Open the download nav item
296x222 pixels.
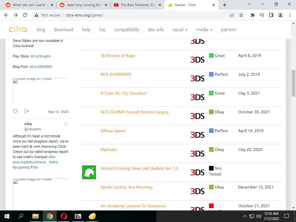tap(63, 30)
